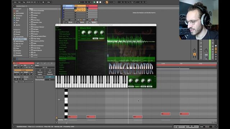This screenshot has height=129, width=230.
Task: Click the scroll handle of the RaveGenerator preset list
Action: 76,38
